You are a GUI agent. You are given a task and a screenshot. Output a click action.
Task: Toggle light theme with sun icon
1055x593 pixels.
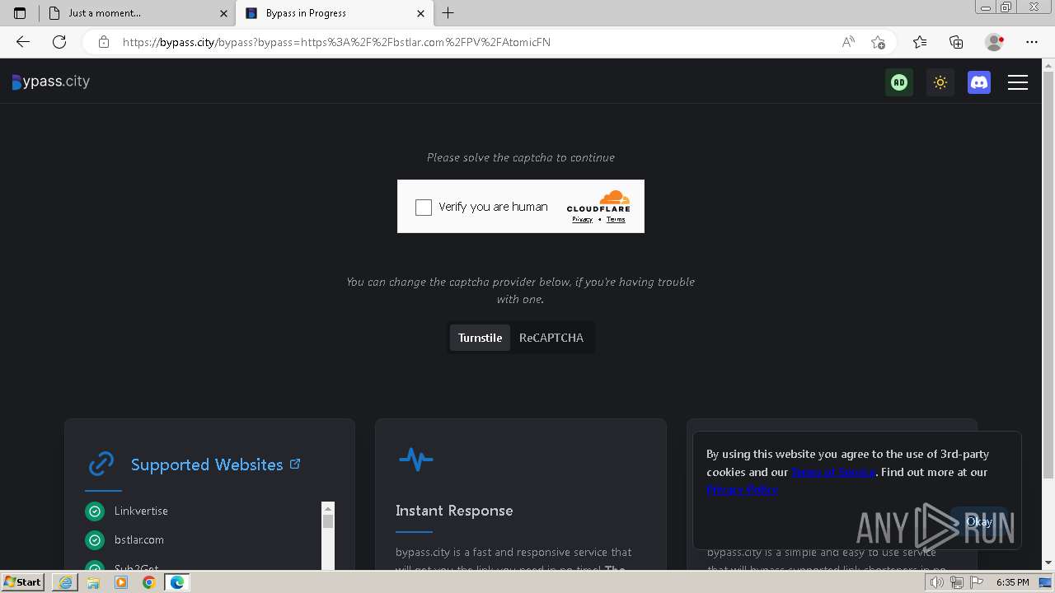[x=940, y=82]
